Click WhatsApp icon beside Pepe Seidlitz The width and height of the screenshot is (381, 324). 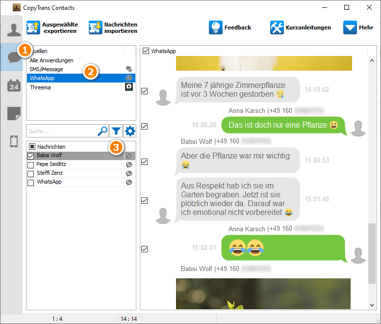129,164
